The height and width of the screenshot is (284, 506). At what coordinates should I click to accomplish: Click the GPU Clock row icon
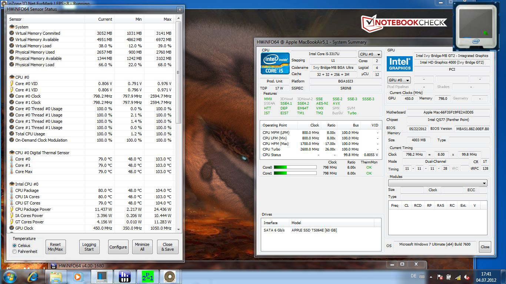(12, 228)
